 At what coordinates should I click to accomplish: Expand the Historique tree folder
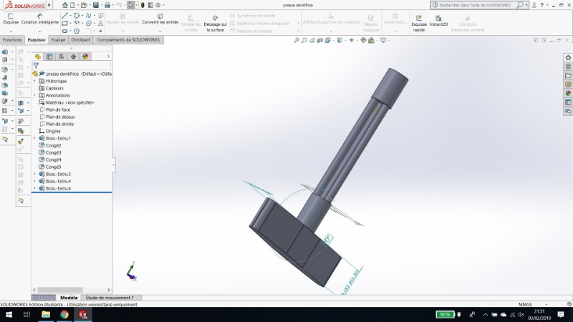click(34, 81)
